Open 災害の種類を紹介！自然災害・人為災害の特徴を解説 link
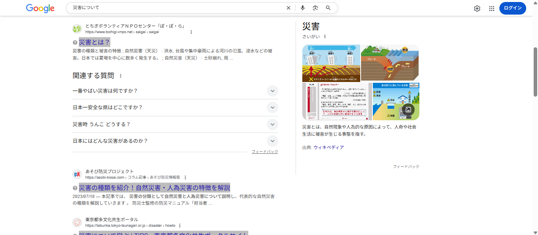 [155, 188]
